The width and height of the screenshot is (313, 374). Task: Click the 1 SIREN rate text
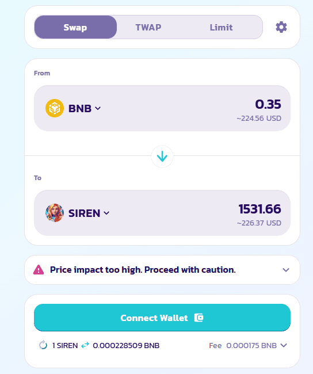tap(65, 345)
